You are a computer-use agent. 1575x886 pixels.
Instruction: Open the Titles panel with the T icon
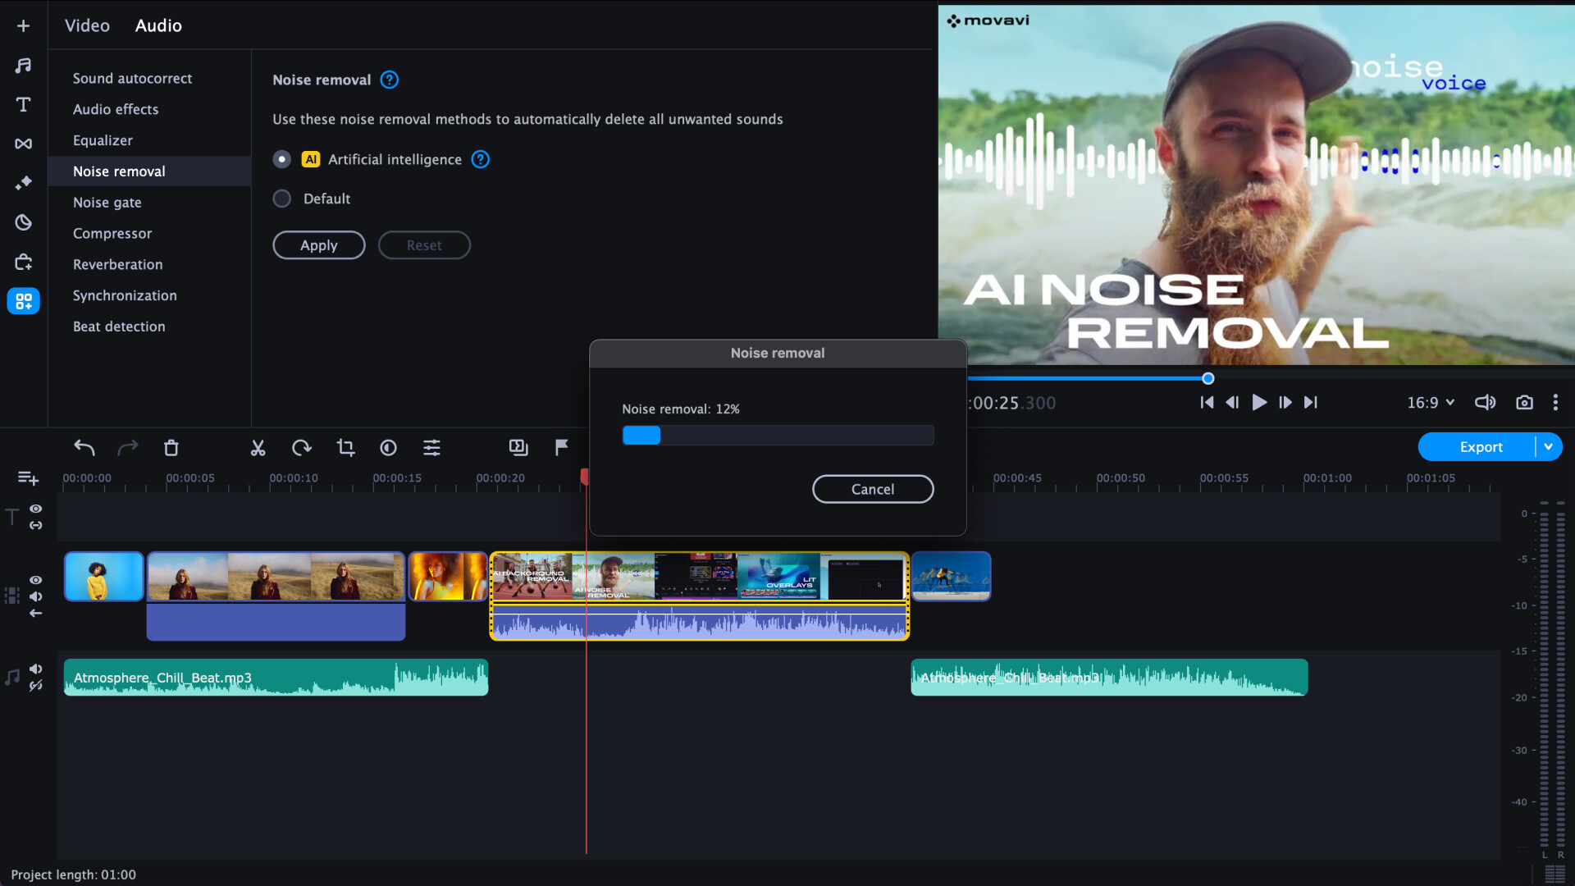[23, 105]
